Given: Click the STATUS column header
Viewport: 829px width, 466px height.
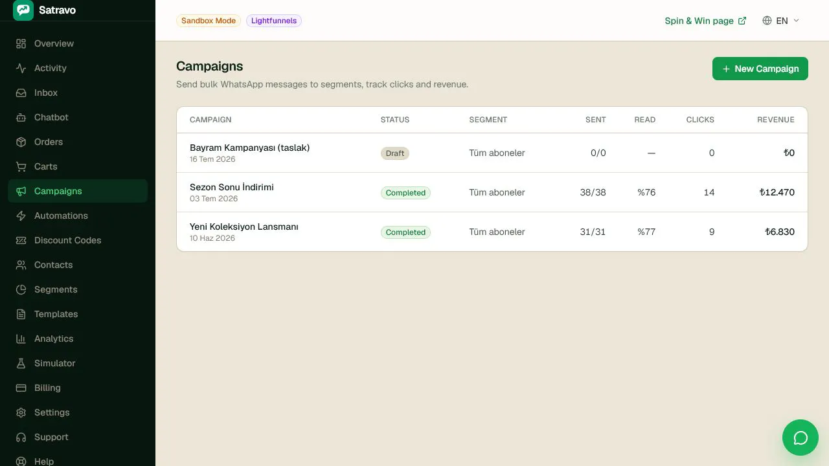Looking at the screenshot, I should (x=395, y=120).
